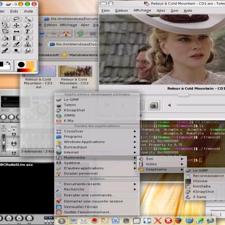Expand the D'autres applications submenu

(97, 168)
